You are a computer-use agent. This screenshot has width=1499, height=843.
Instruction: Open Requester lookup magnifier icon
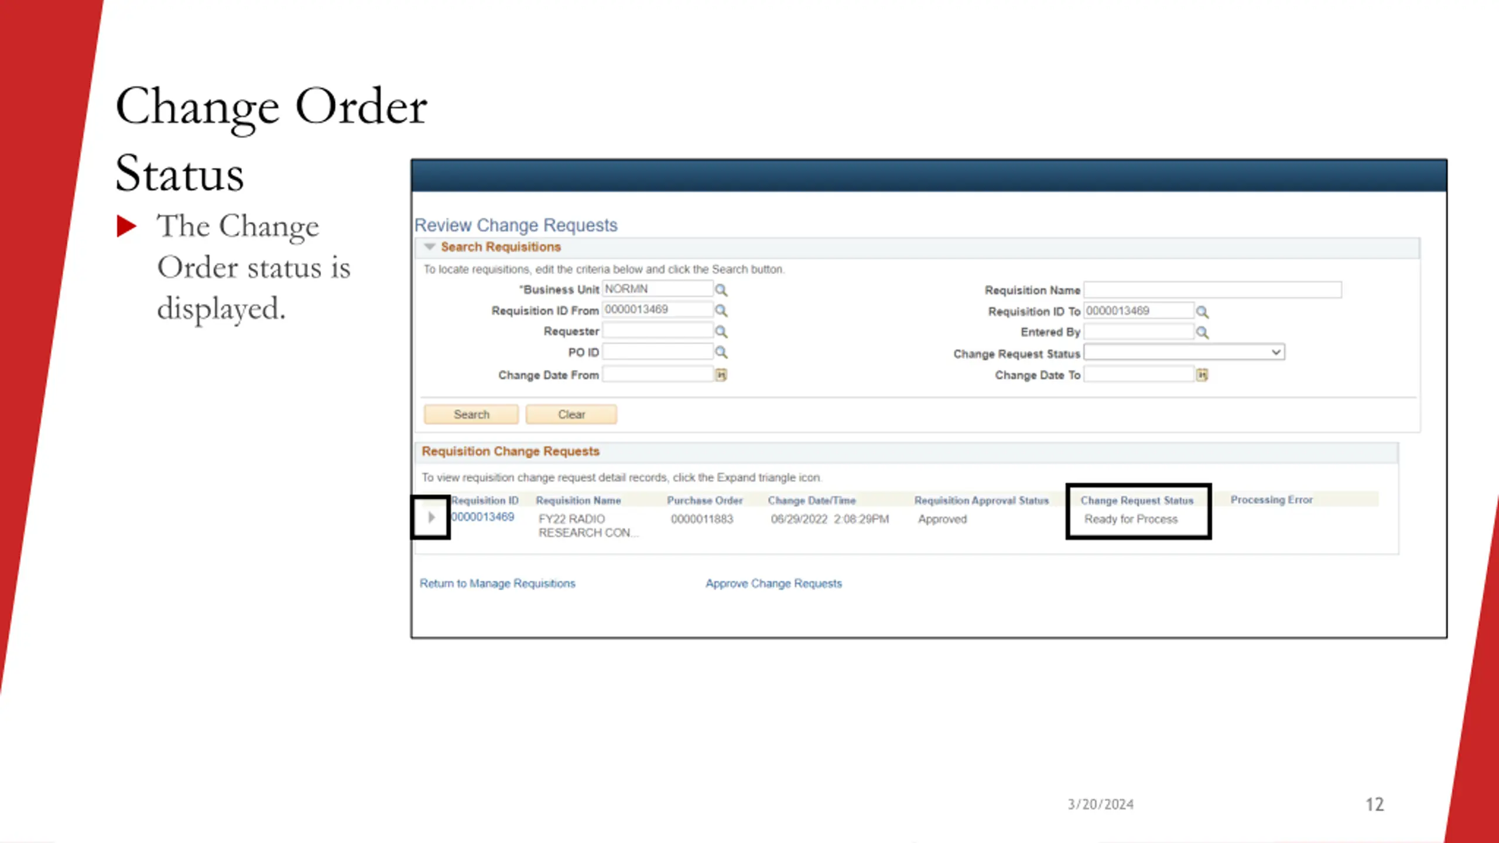click(721, 331)
